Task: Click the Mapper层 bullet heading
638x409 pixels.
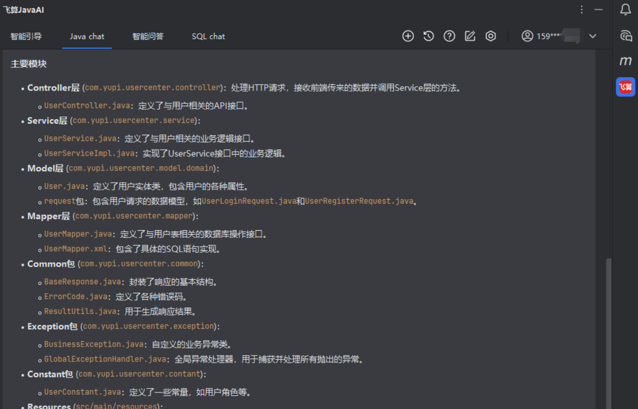Action: (49, 216)
